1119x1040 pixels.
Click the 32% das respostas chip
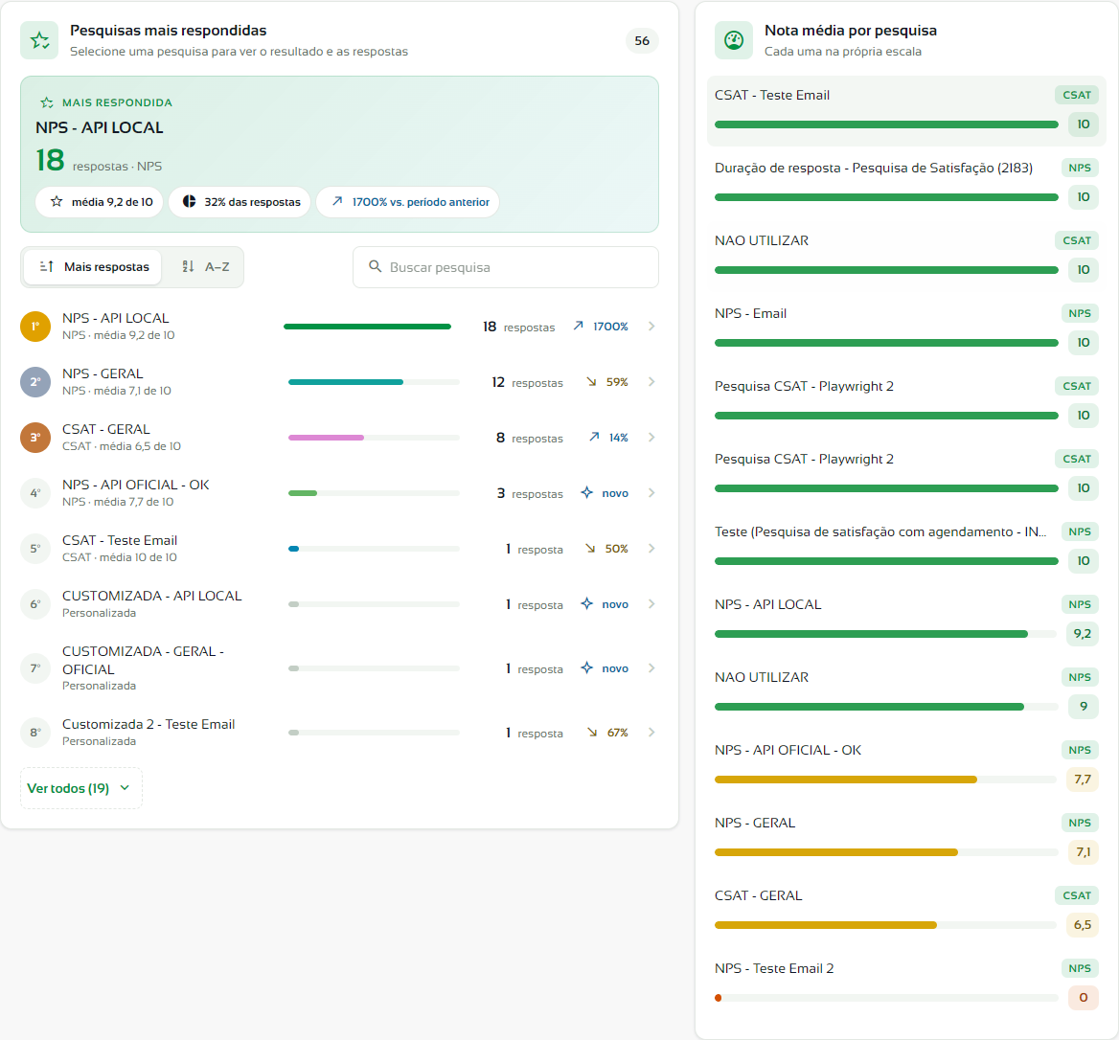[240, 202]
